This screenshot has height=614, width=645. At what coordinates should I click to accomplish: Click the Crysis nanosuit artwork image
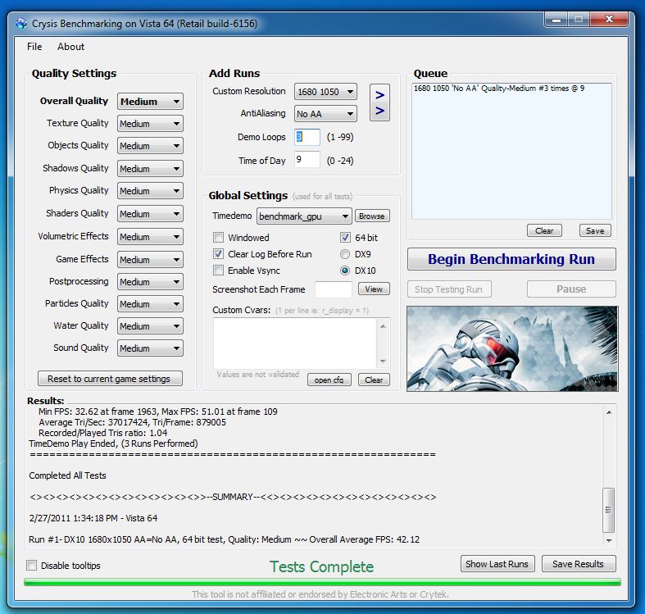pos(512,348)
